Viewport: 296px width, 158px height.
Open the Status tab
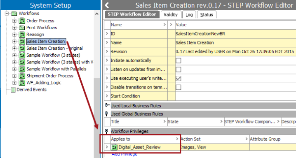[207, 15]
